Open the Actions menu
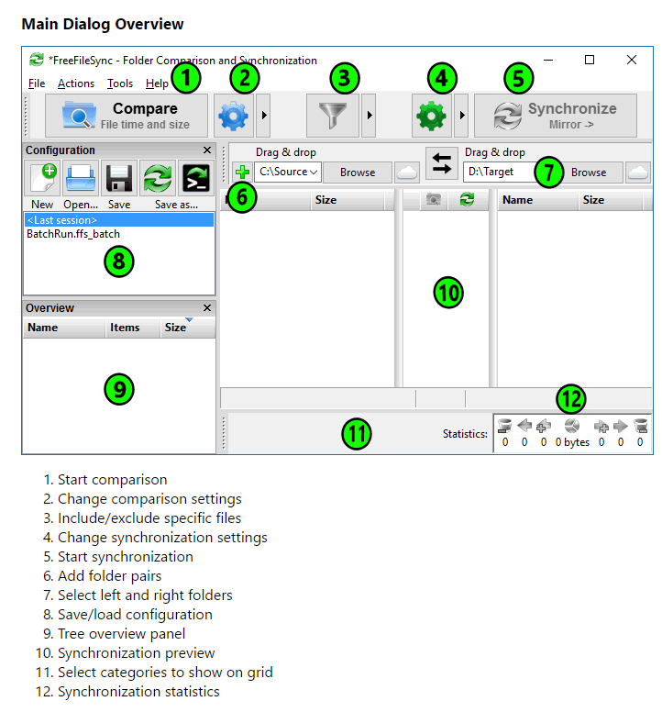This screenshot has height=712, width=662. coord(76,83)
